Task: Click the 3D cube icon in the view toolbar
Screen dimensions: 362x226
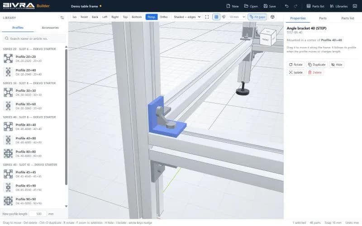Action: pyautogui.click(x=272, y=17)
